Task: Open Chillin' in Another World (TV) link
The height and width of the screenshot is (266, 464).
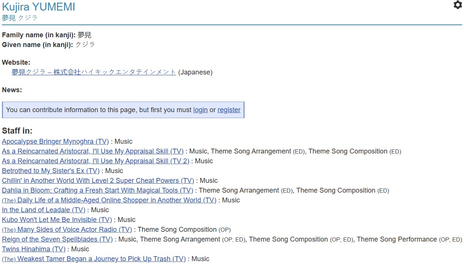Action: [x=98, y=181]
